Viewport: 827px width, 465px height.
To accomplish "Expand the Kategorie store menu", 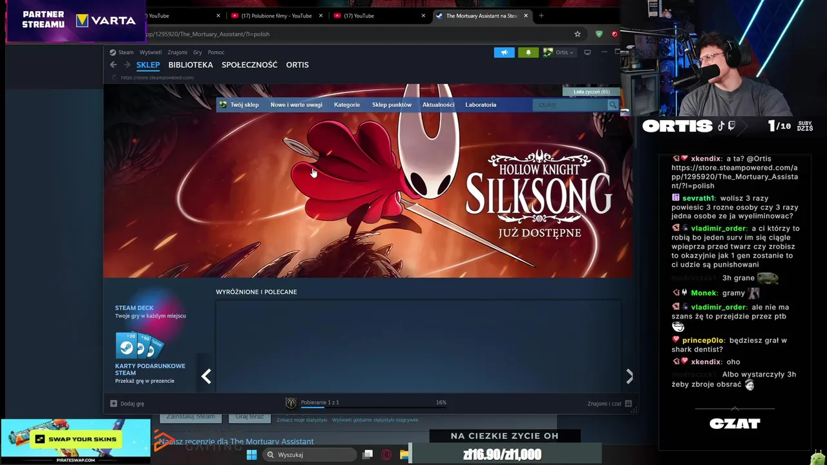I will pyautogui.click(x=347, y=105).
